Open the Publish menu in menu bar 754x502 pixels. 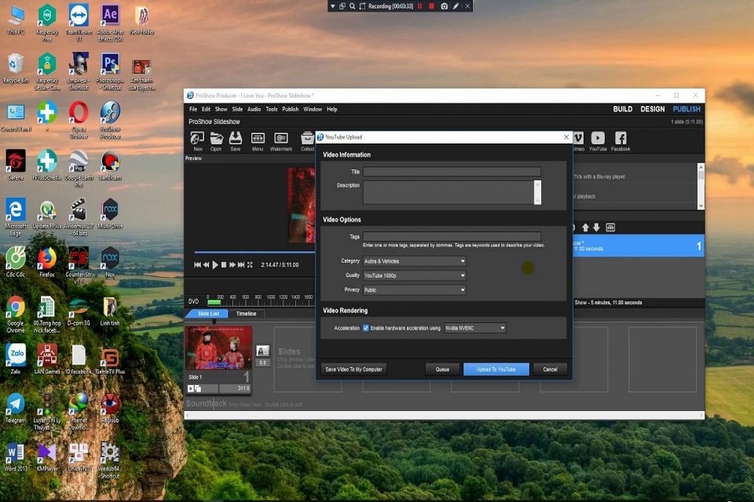tap(290, 109)
